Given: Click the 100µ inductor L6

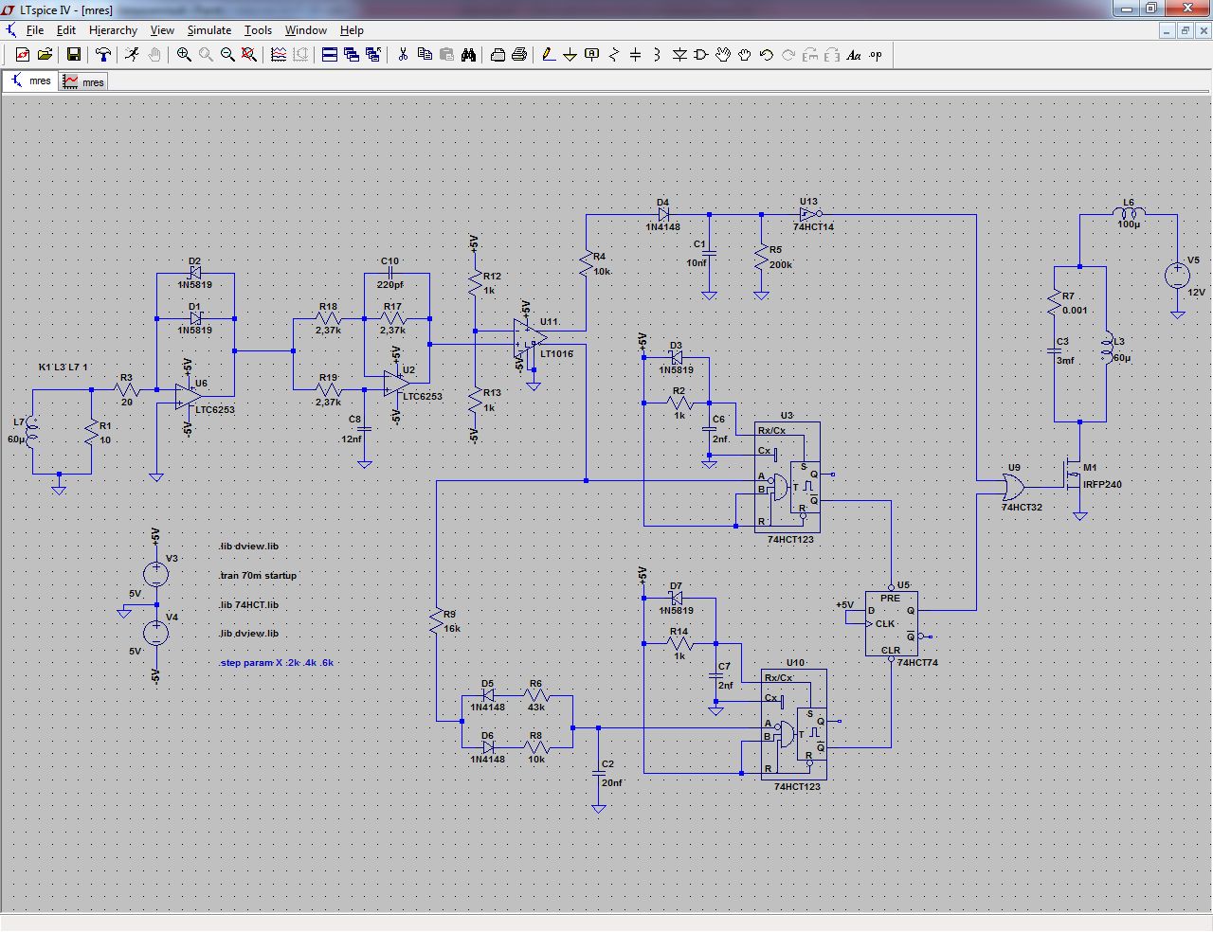Looking at the screenshot, I should tap(1128, 214).
